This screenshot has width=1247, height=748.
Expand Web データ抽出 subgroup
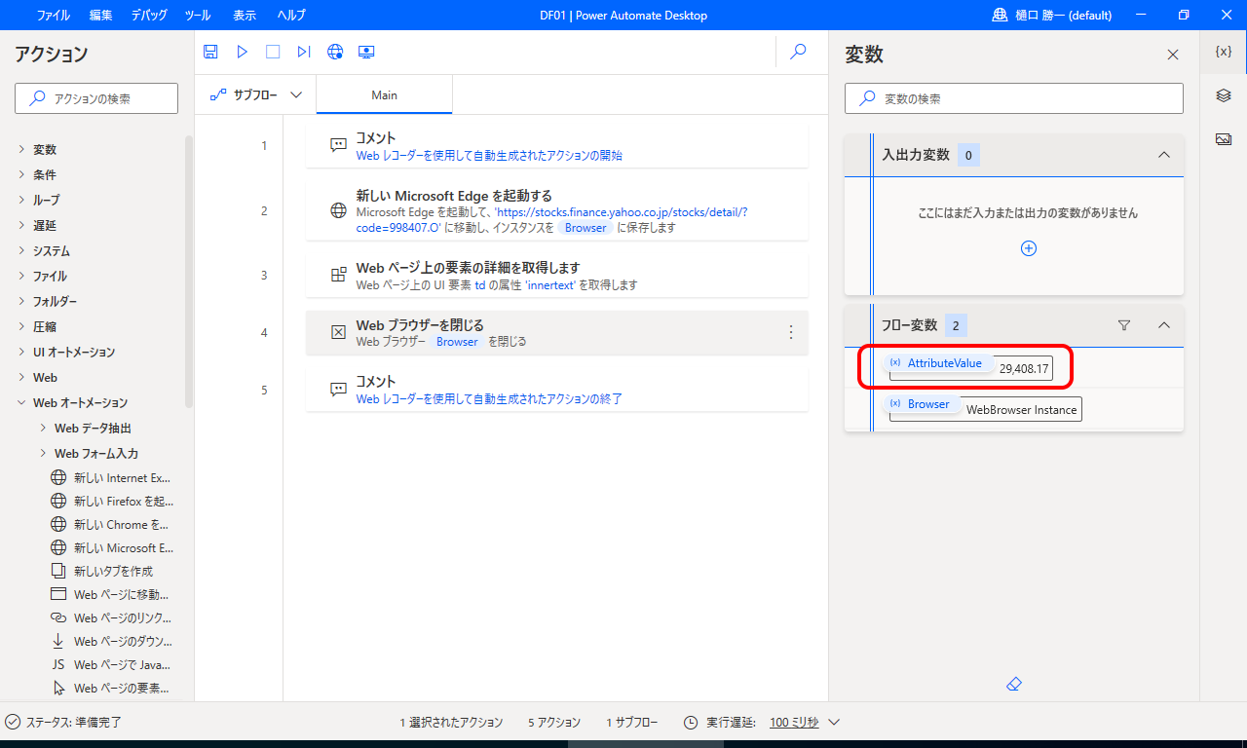pyautogui.click(x=43, y=428)
